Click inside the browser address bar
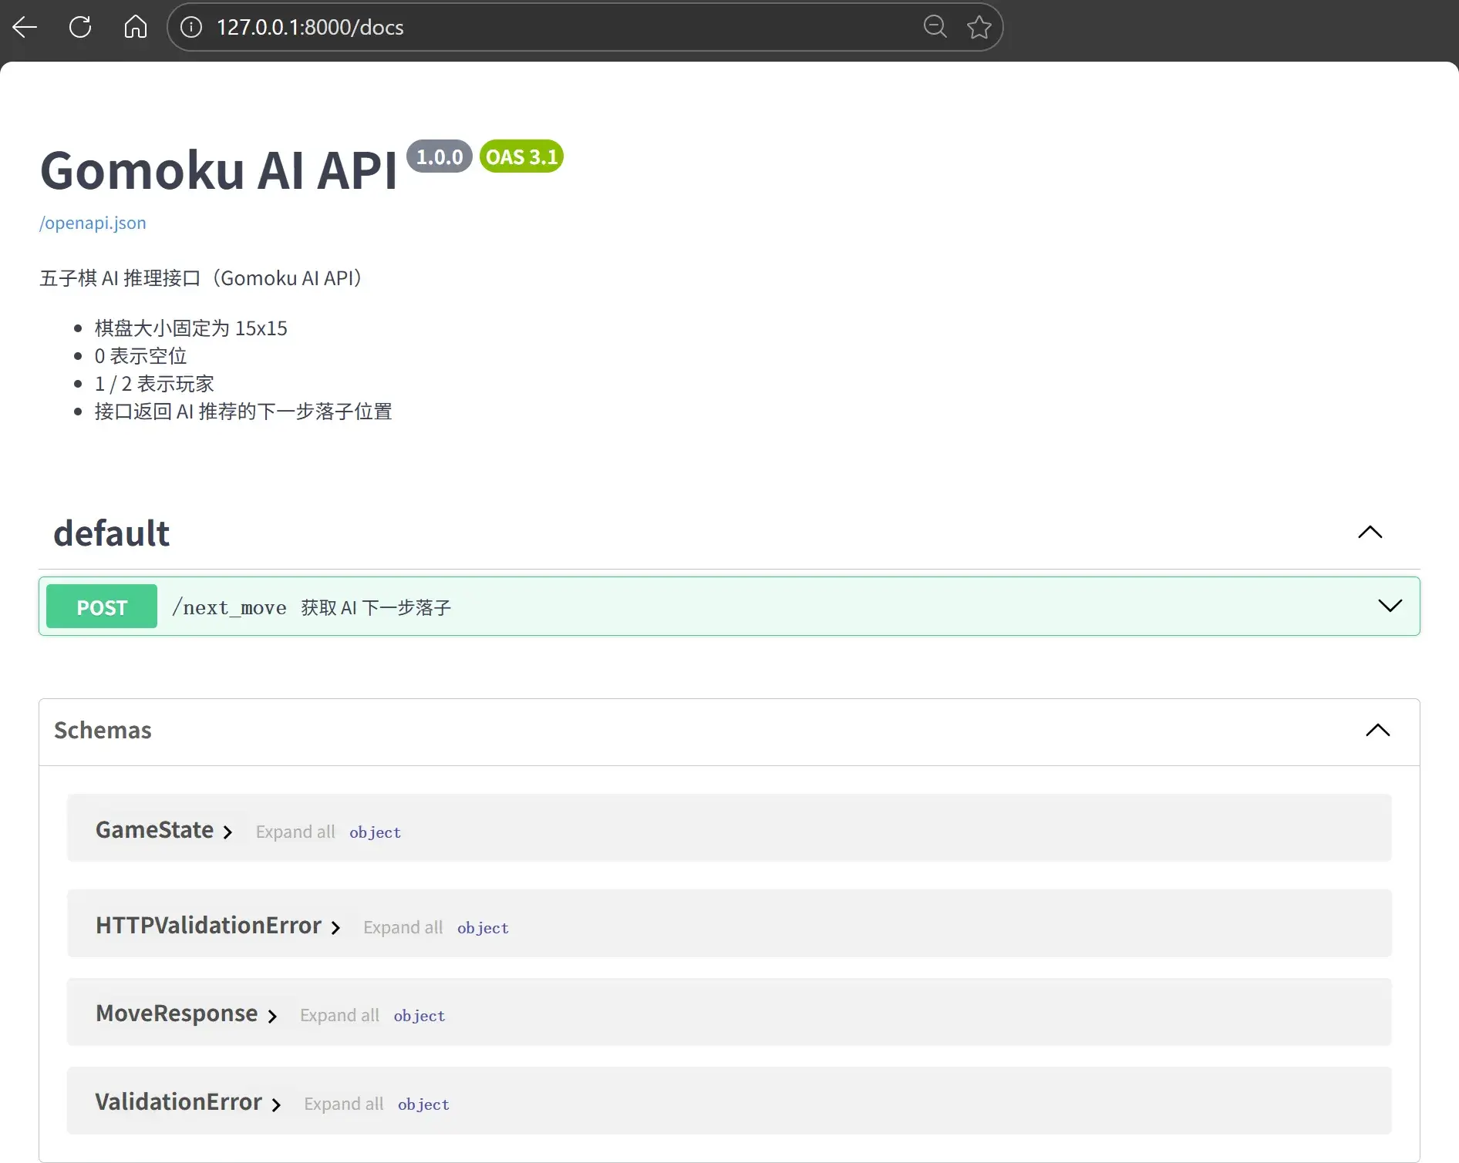1459x1163 pixels. (x=540, y=27)
